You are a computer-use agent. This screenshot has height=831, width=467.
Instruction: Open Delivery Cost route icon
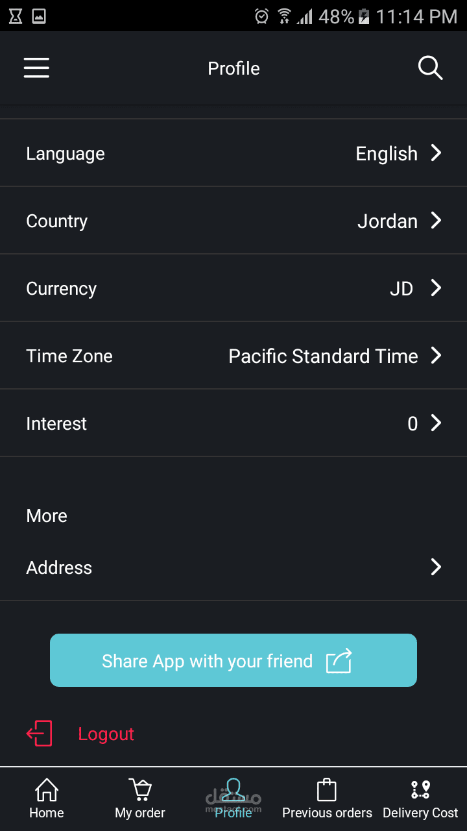click(x=420, y=790)
